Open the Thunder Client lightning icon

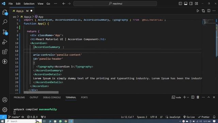[x=5, y=61]
